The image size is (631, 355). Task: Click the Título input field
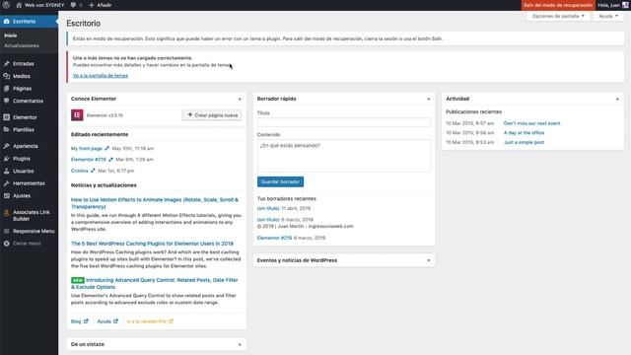344,122
